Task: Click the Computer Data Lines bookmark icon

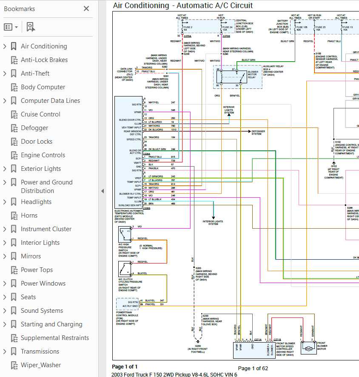Action: [14, 100]
